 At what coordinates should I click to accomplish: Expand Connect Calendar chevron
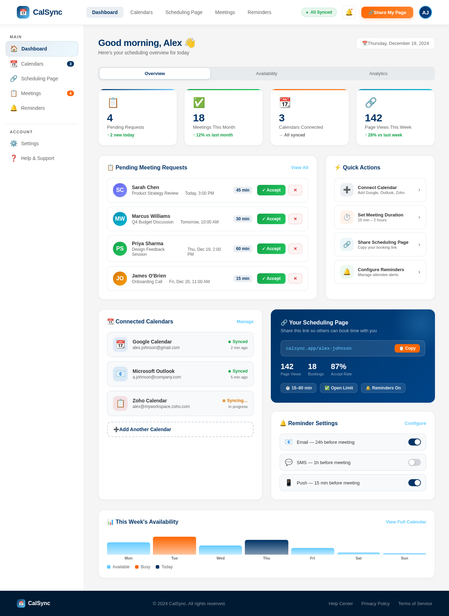(419, 190)
